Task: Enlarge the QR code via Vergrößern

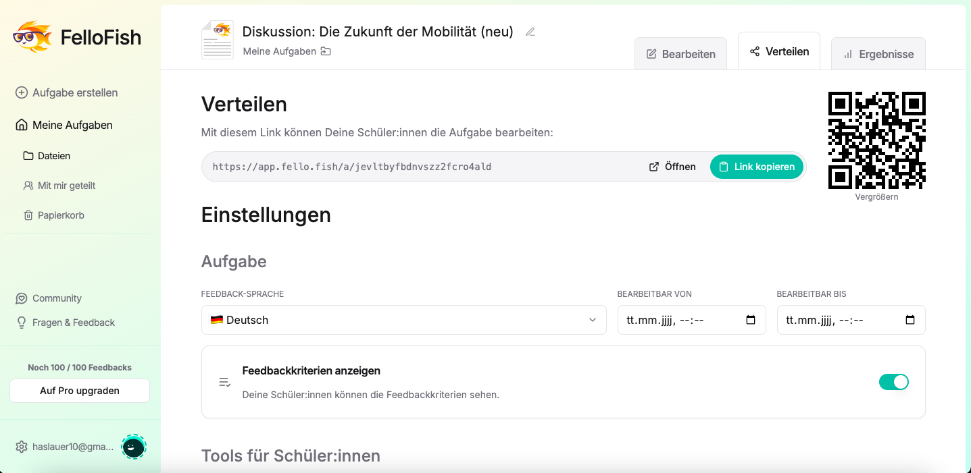Action: coord(876,196)
